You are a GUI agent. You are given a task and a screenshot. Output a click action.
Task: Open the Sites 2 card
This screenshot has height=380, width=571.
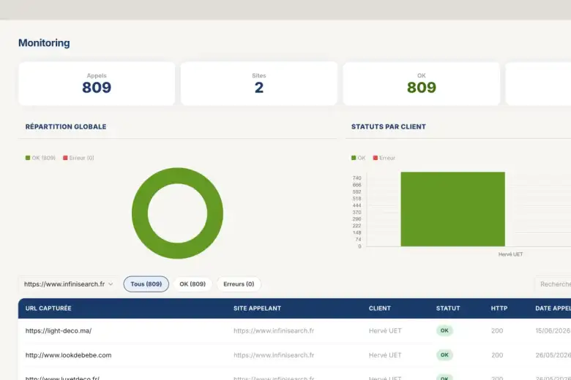pyautogui.click(x=259, y=83)
